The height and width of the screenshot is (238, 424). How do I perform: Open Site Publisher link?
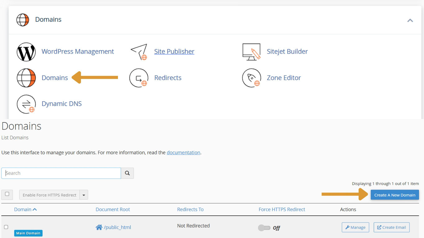[x=174, y=51]
